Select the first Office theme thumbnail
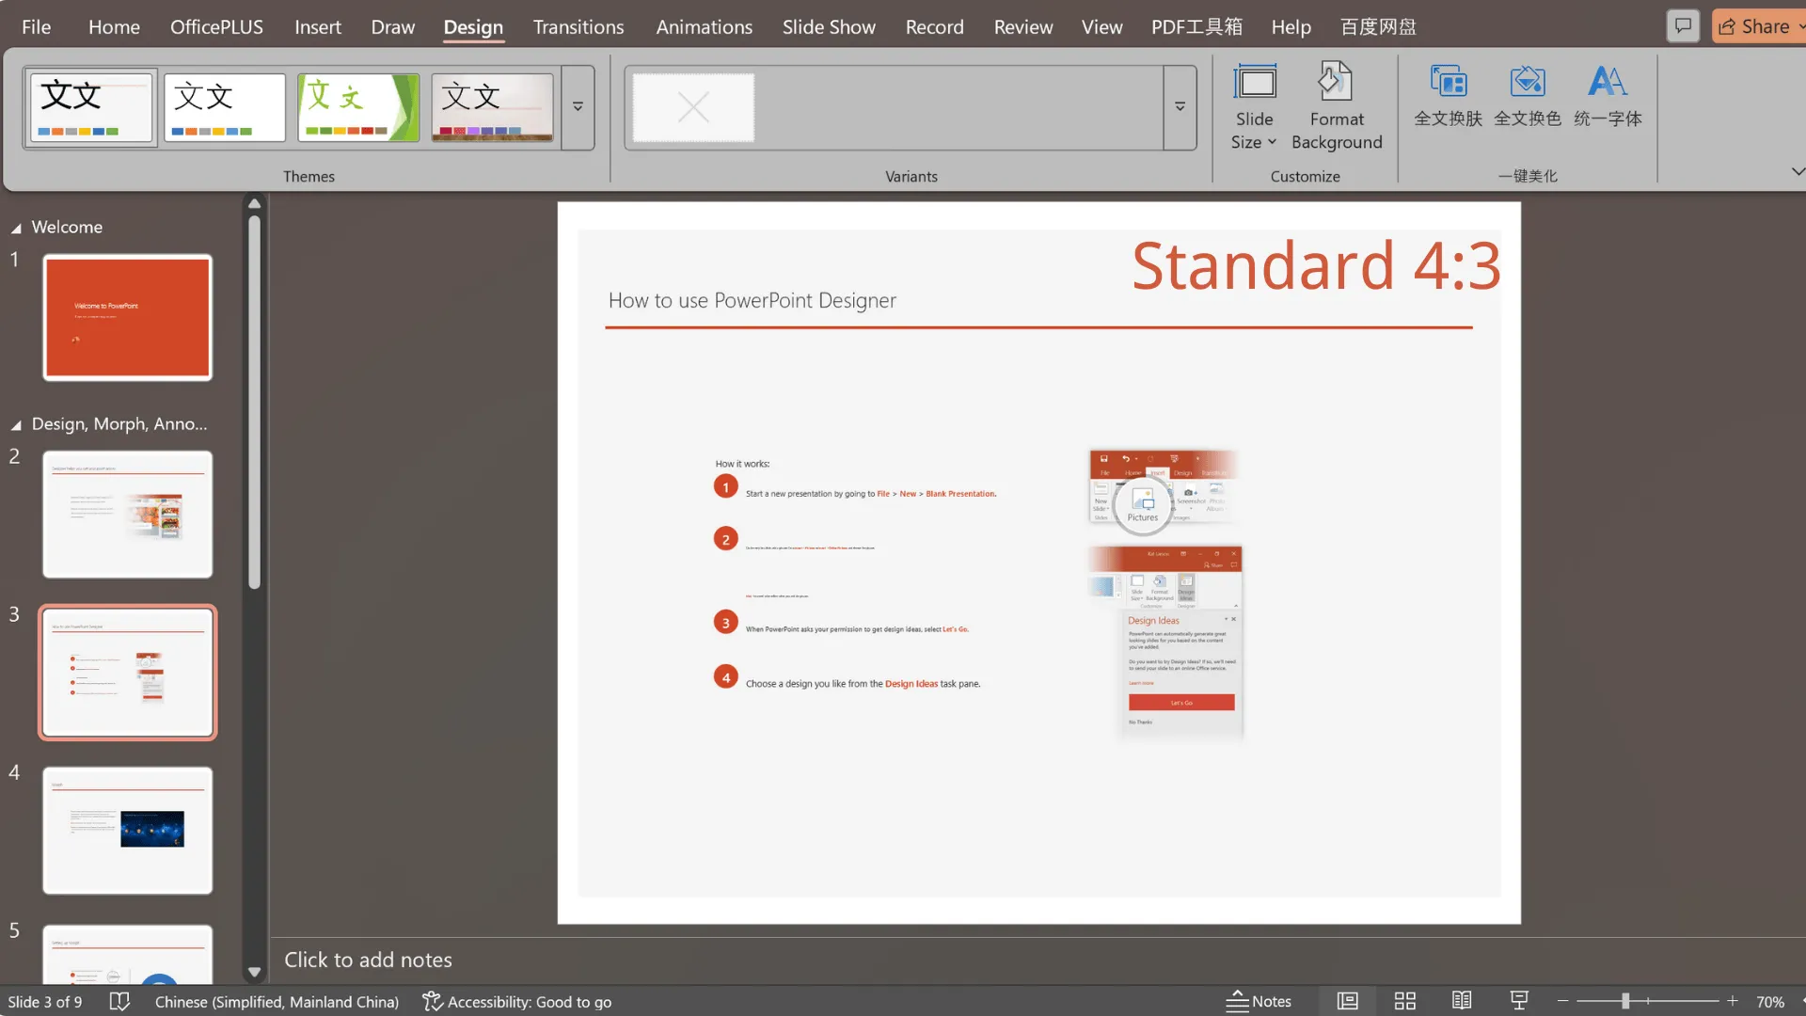 91,107
